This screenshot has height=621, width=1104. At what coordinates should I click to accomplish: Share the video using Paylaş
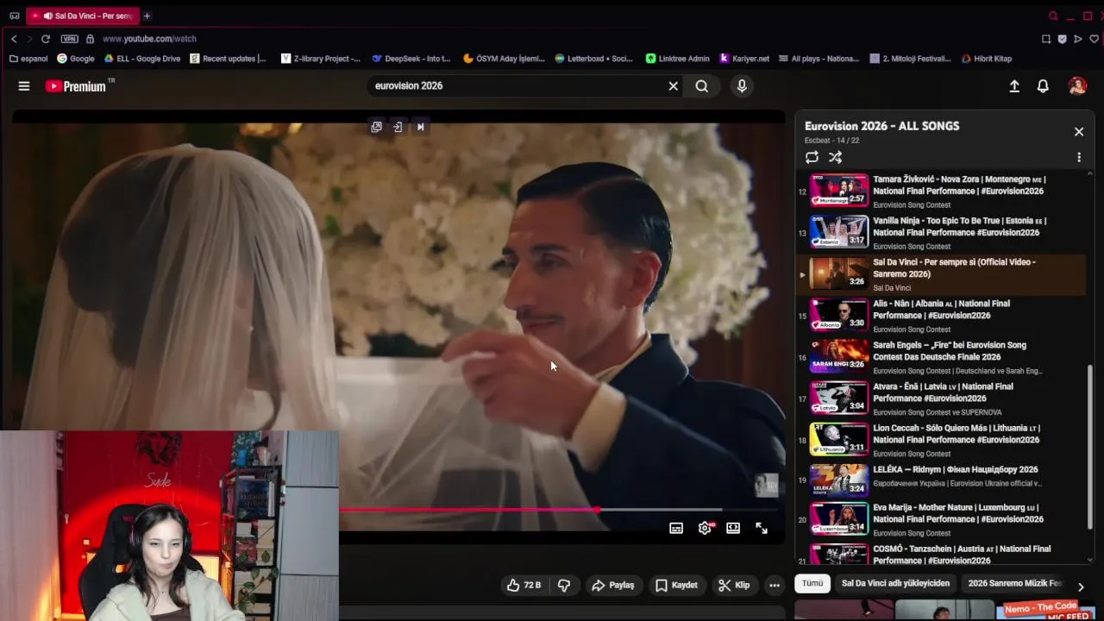coord(612,585)
